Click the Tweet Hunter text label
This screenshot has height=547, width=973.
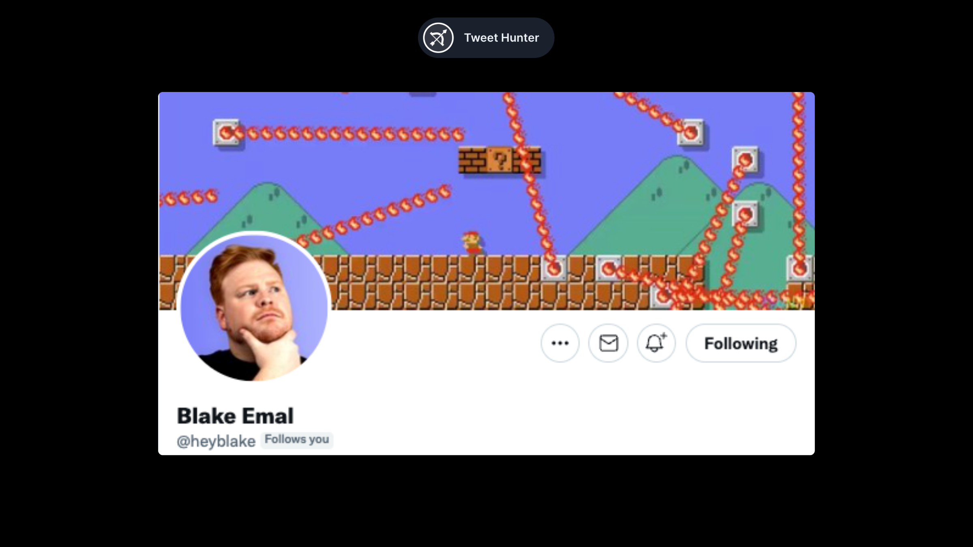(502, 38)
